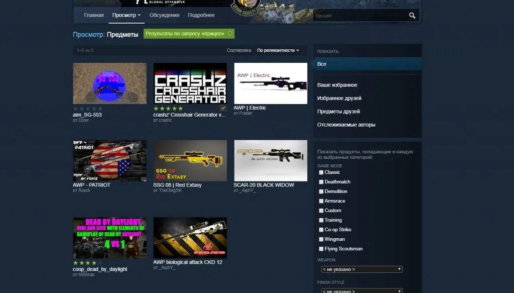Click the Просмотр breadcrumb link
Screen dimensions: 514x293
click(x=88, y=35)
